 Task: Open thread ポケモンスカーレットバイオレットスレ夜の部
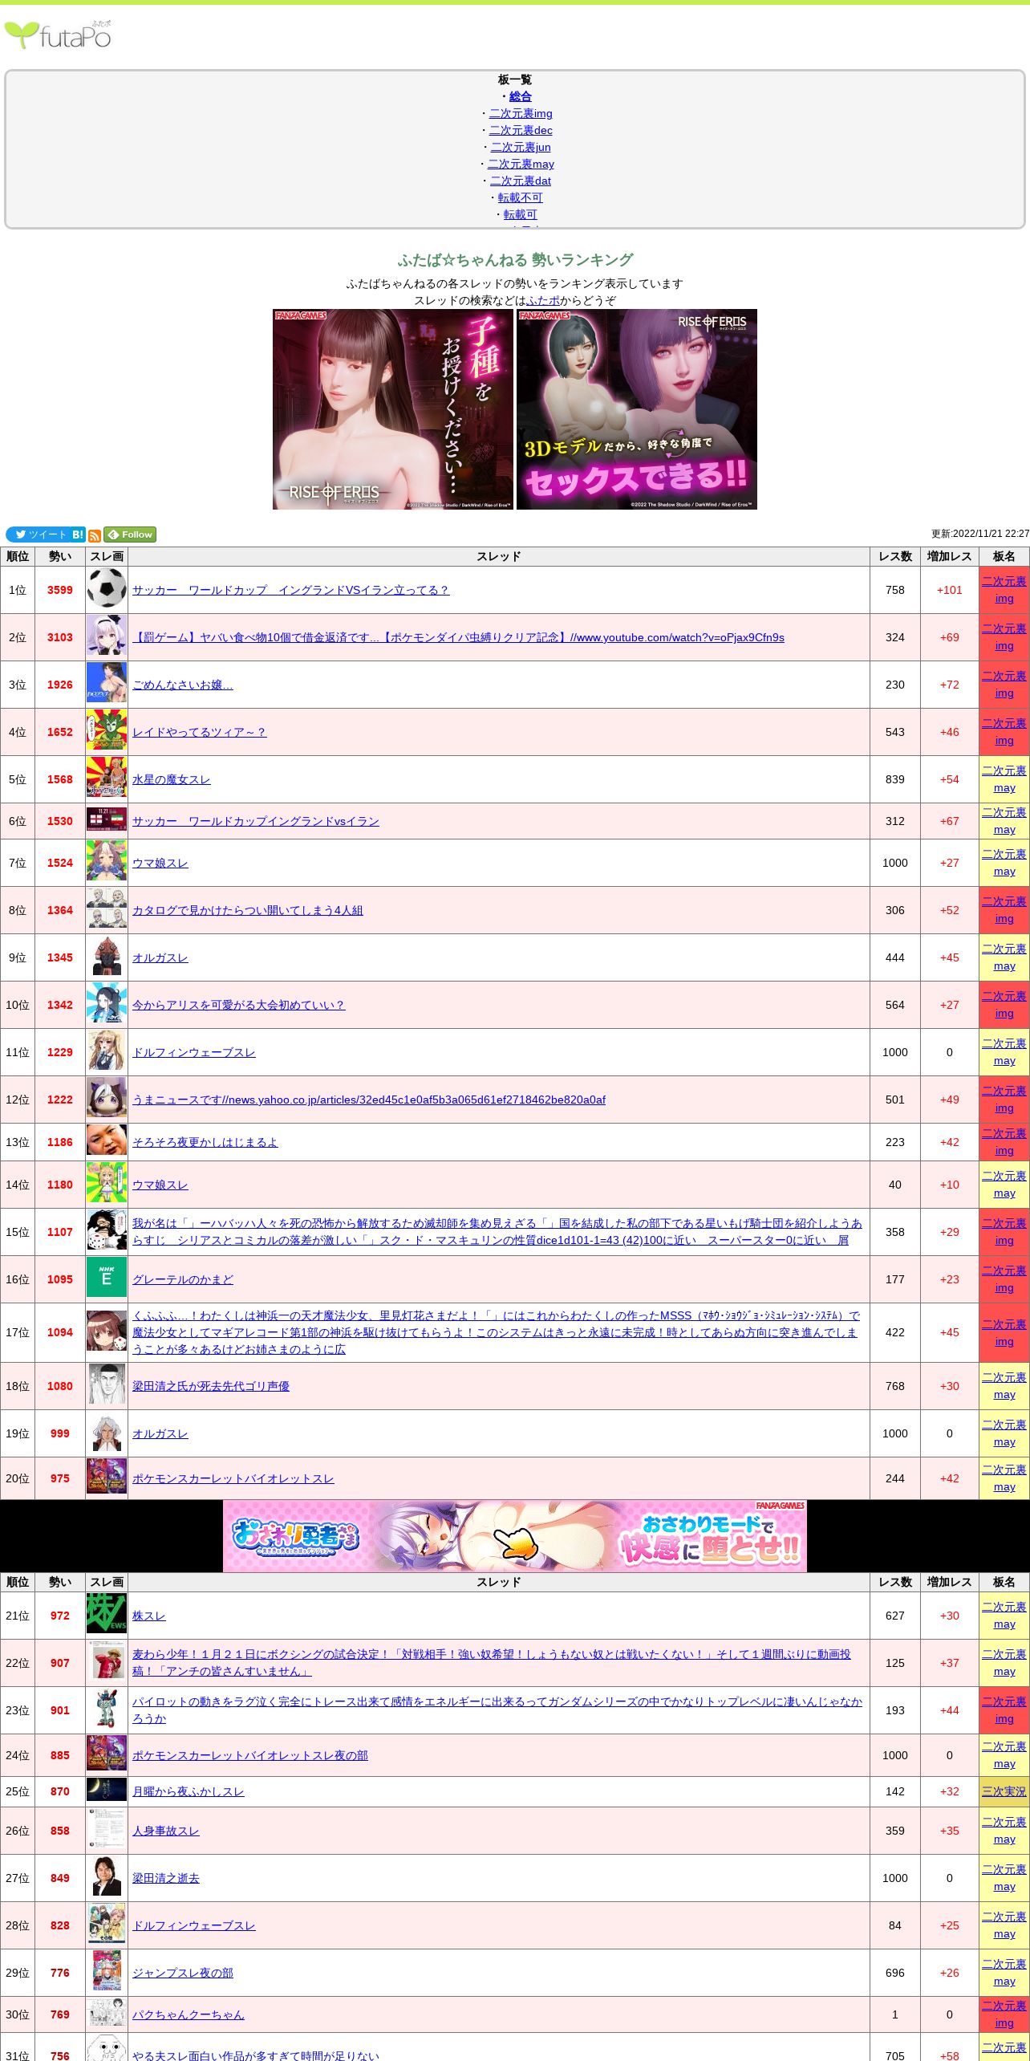pos(249,1755)
